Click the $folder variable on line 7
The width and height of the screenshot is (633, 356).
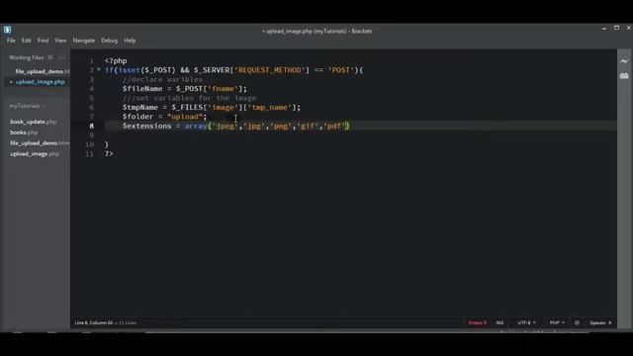coord(137,117)
